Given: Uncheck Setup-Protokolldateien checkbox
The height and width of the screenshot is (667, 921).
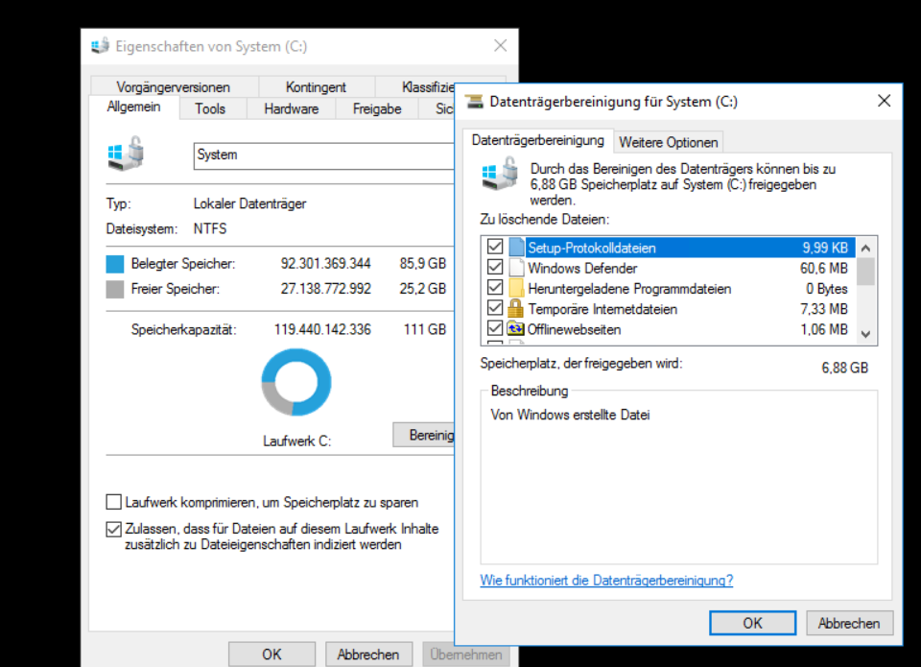Looking at the screenshot, I should click(x=495, y=247).
